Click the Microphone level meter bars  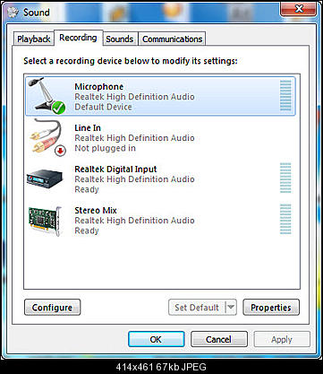point(285,95)
